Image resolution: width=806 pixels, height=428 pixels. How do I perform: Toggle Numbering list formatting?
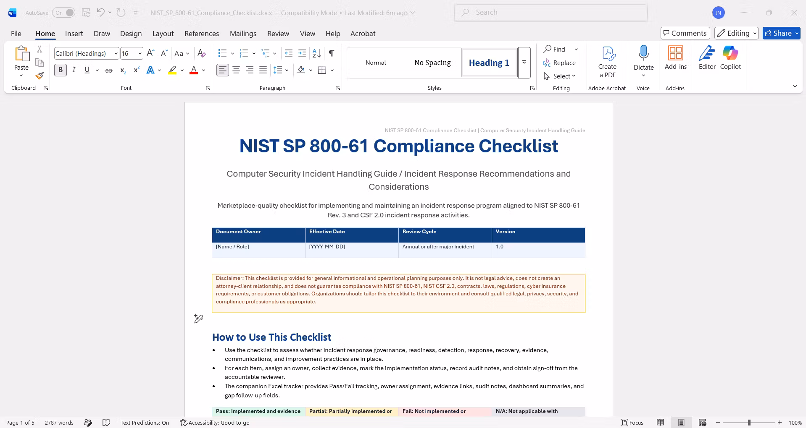coord(244,53)
